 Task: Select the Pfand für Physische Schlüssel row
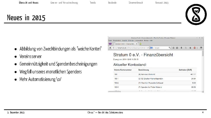[155, 83]
